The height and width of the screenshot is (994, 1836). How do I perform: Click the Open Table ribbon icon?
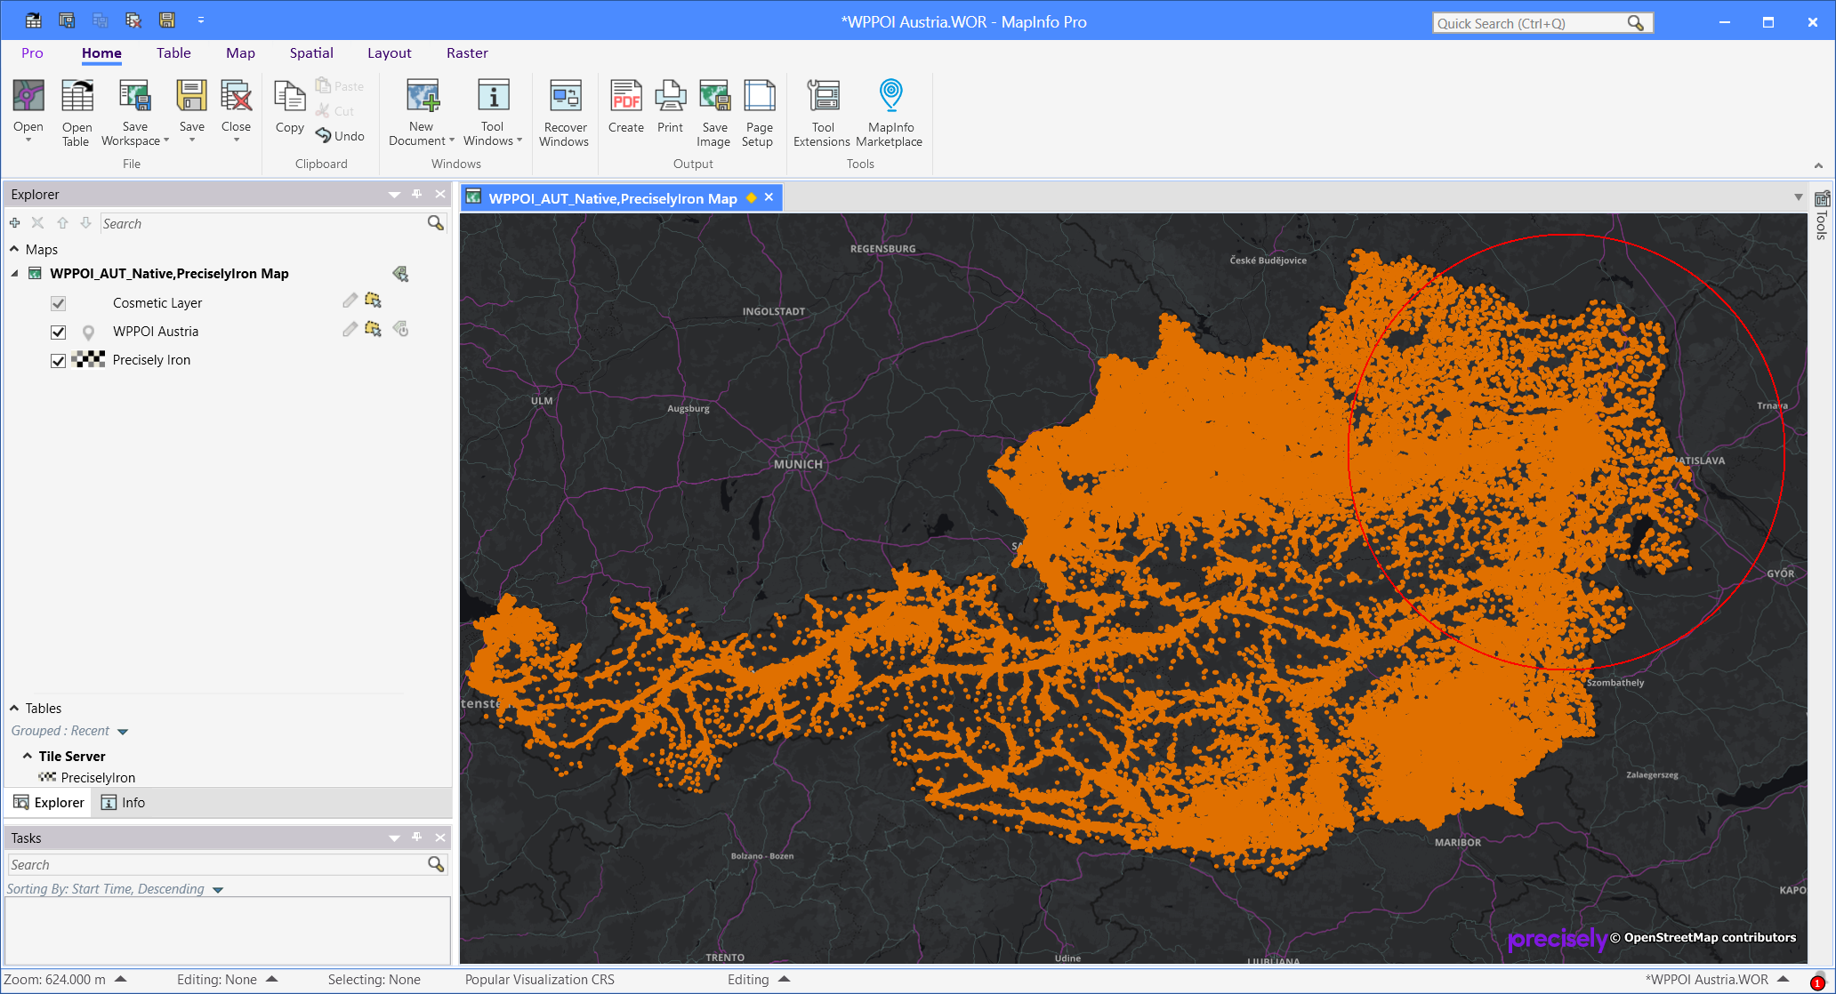tap(76, 96)
